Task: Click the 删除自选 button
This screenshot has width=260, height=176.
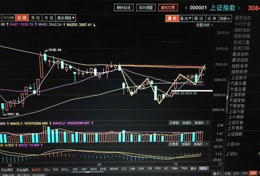Action: (124, 7)
